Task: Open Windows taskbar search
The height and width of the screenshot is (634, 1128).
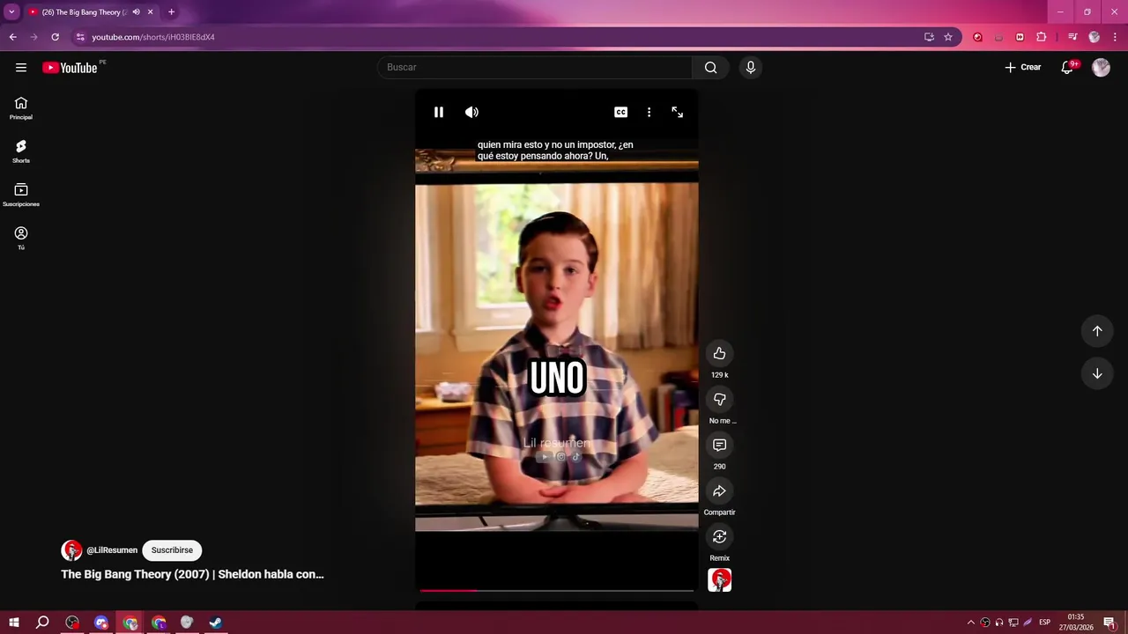Action: [42, 623]
